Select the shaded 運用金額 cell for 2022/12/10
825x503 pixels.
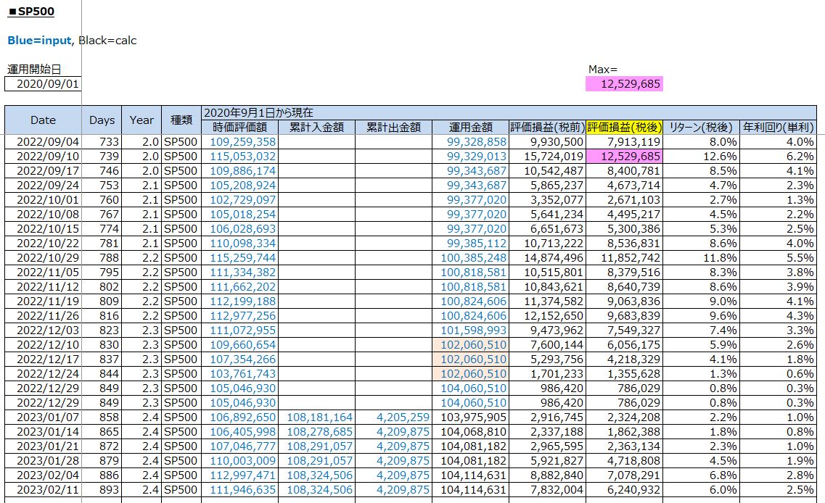[472, 345]
